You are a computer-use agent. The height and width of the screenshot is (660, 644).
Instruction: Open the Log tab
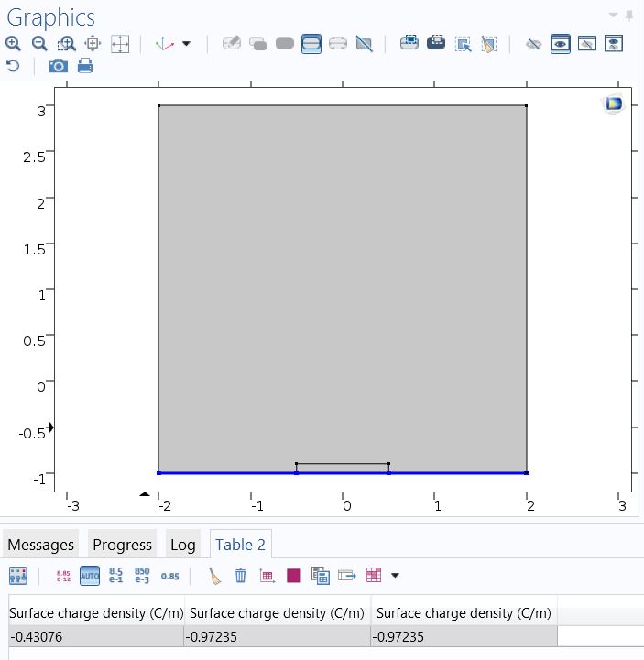pyautogui.click(x=182, y=545)
